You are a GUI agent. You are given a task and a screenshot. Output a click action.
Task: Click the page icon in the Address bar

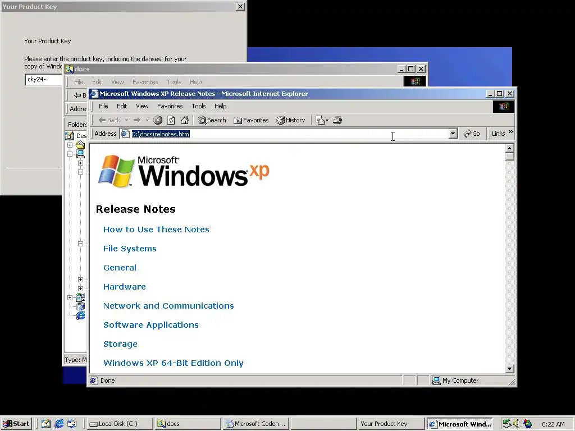click(125, 134)
